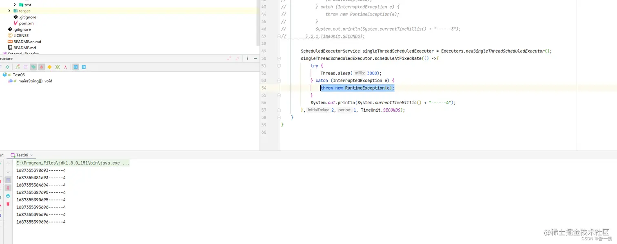
Task: Expand all nodes in Structure panel
Action: pos(229,59)
